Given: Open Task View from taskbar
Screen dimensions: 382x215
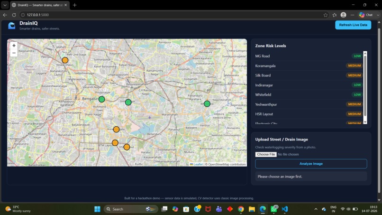Looking at the screenshot, I should click(164, 209).
